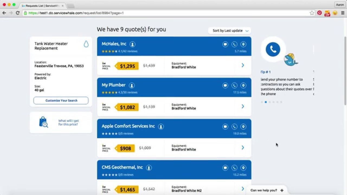The image size is (347, 195).
Task: Click the page vertical scrollbar
Action: coord(345,70)
